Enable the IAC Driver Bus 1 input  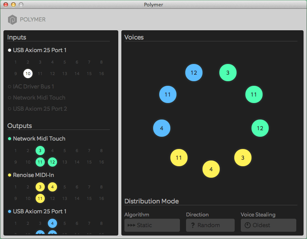click(31, 87)
